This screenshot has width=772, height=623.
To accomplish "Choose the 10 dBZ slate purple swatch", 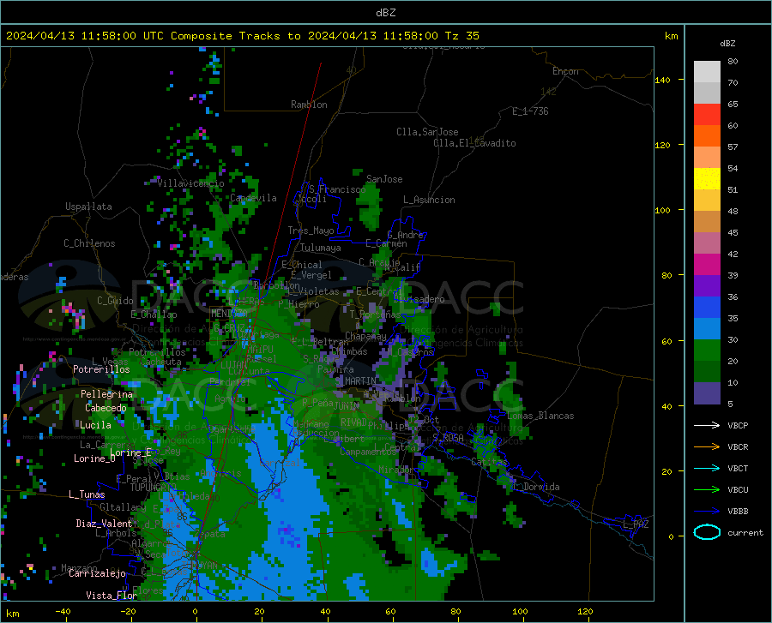I will coord(707,393).
